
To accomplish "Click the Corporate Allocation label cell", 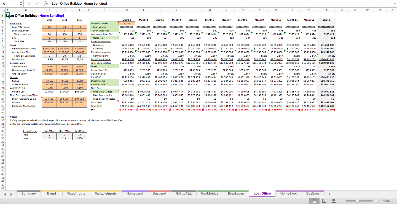I will 24,106.
